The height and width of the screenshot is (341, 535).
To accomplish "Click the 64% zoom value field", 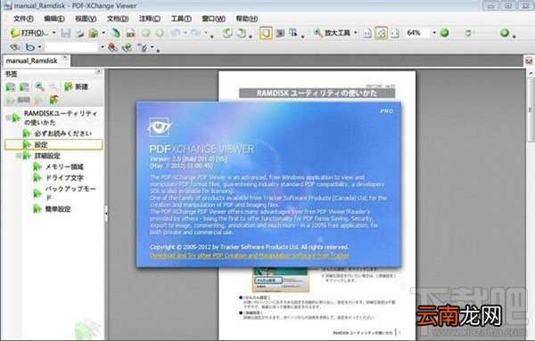I will point(418,33).
